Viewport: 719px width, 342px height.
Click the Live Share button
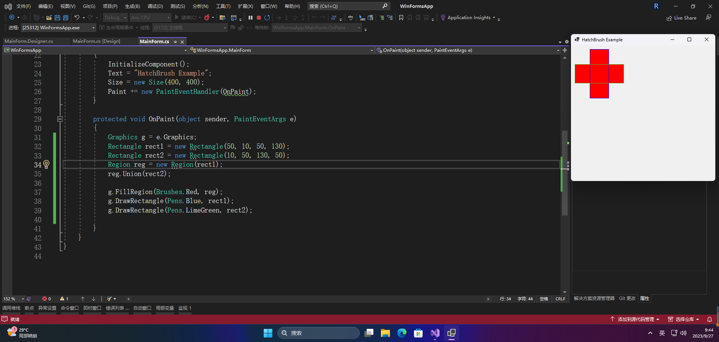pos(681,18)
